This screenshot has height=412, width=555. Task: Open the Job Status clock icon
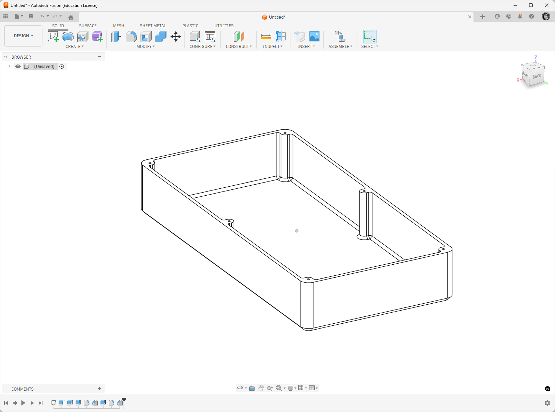click(509, 17)
